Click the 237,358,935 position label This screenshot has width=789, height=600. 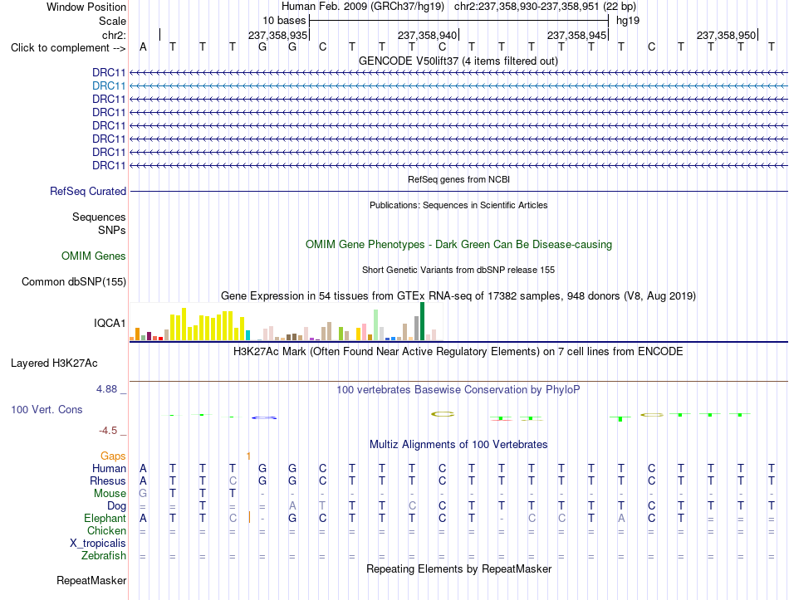(277, 35)
